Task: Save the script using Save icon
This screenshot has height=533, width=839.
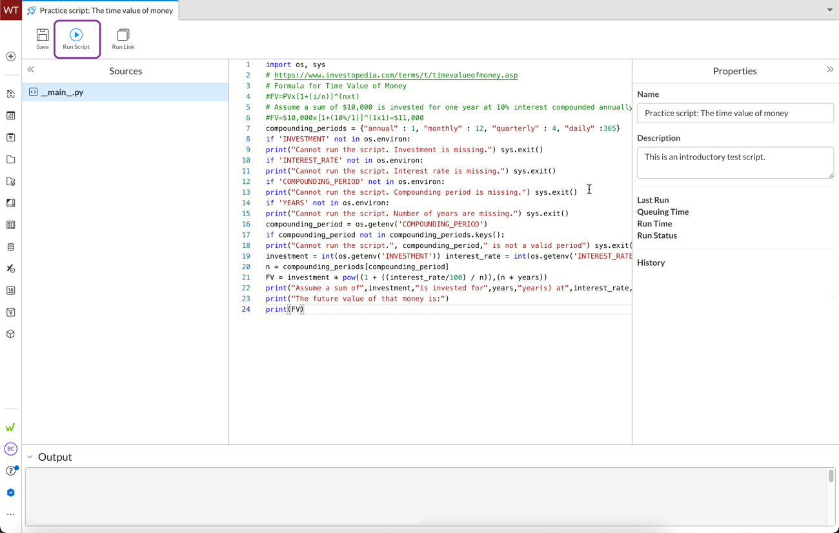Action: pos(43,39)
